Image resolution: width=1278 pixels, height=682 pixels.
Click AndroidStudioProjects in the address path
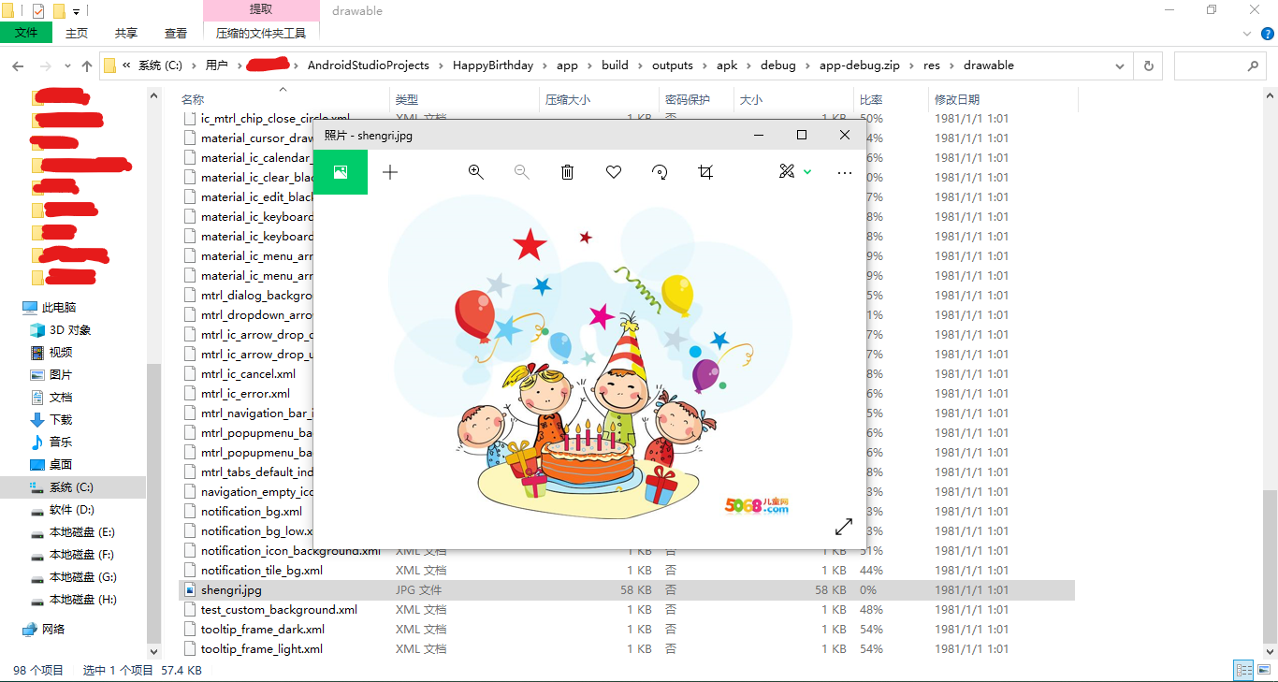(x=369, y=65)
